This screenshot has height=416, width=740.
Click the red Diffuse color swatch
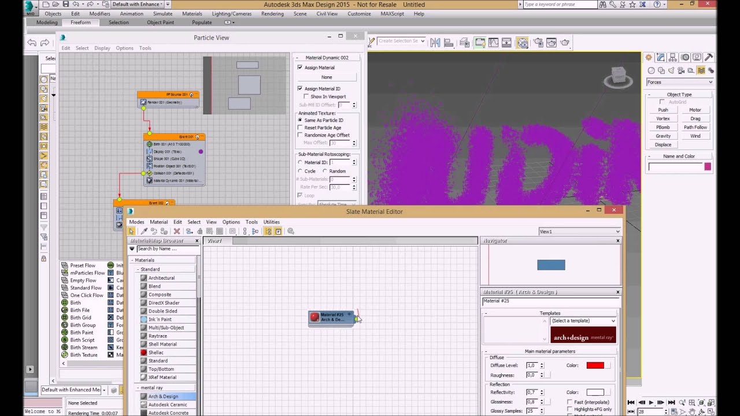[595, 365]
